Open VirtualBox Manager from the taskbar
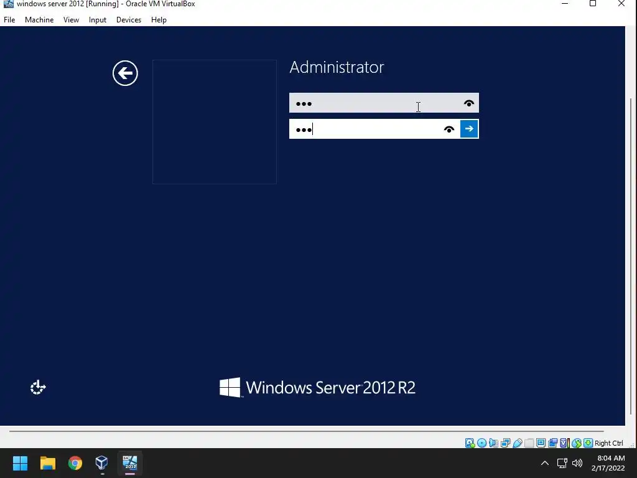Viewport: 637px width, 478px height. pyautogui.click(x=101, y=463)
